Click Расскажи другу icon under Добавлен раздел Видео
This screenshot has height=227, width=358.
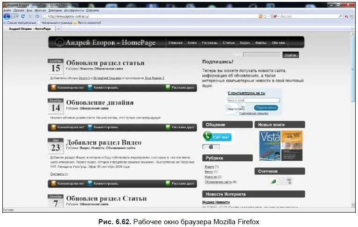[x=168, y=183]
